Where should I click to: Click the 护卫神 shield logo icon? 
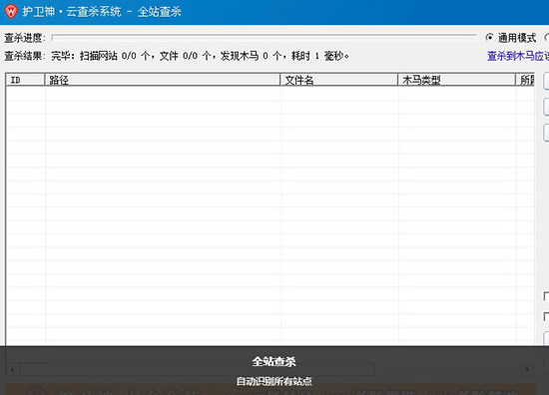[11, 11]
